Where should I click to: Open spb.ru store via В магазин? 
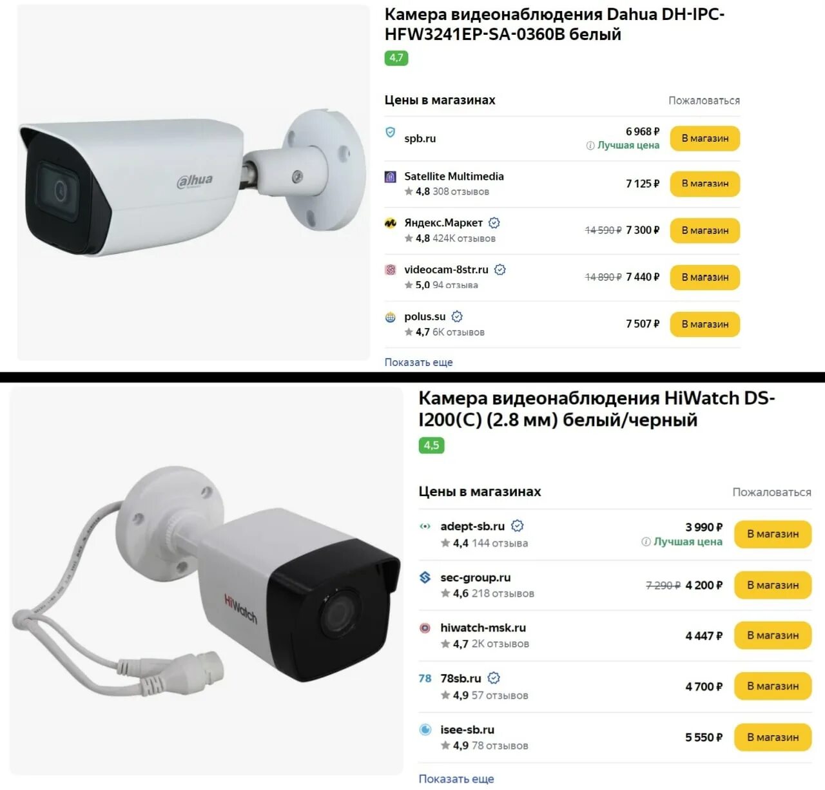705,139
